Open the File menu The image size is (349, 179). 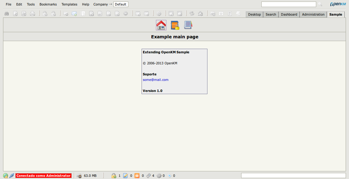coord(9,4)
